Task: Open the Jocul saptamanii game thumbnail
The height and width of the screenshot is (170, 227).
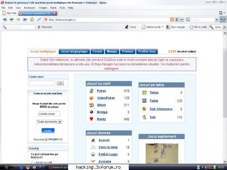Action: tap(162, 153)
